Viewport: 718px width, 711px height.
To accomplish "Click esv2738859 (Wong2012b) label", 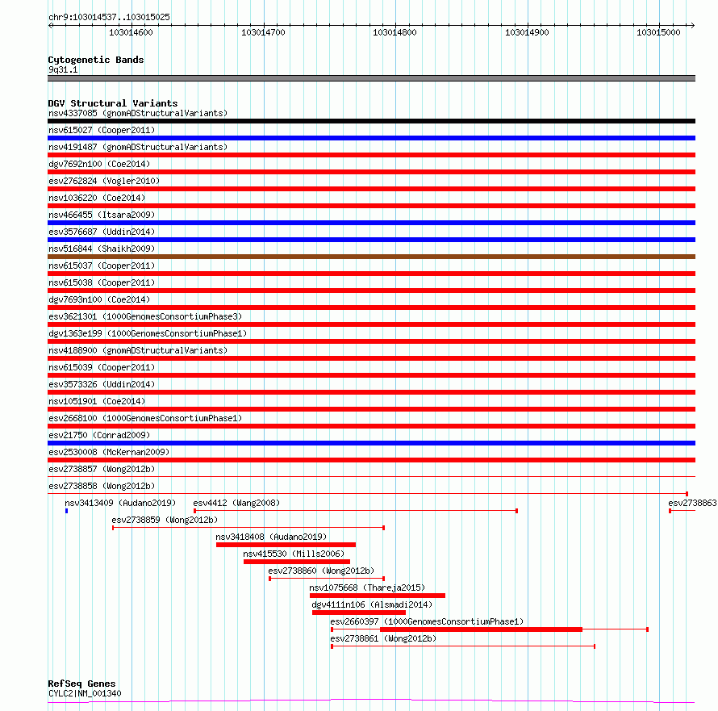I will [x=165, y=520].
